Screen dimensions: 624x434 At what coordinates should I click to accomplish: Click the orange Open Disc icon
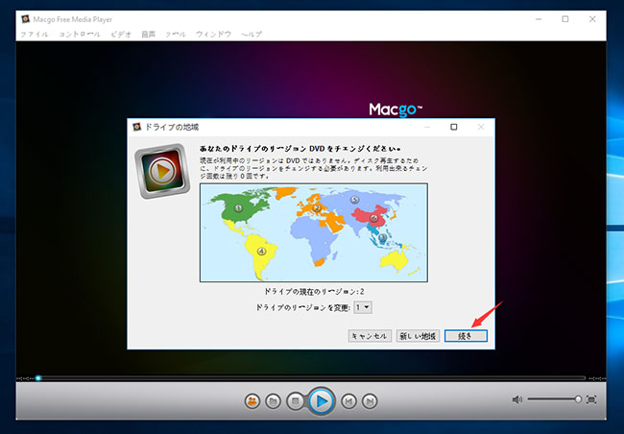pos(252,400)
